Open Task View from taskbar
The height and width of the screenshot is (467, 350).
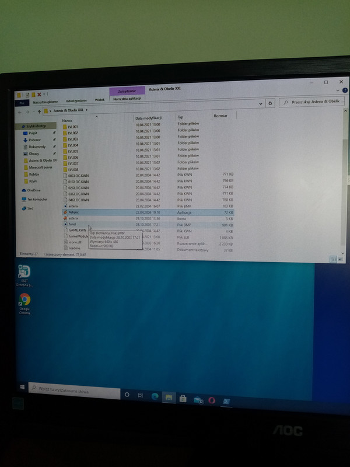(x=140, y=395)
